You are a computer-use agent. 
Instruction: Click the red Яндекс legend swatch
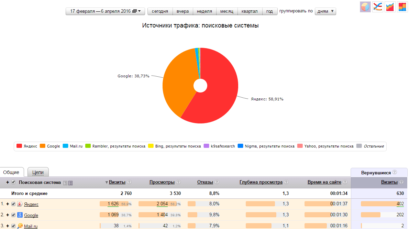tap(19, 146)
